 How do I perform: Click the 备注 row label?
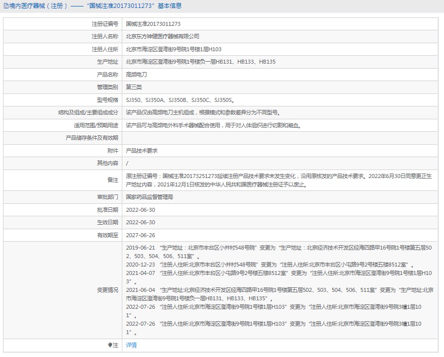pyautogui.click(x=113, y=180)
